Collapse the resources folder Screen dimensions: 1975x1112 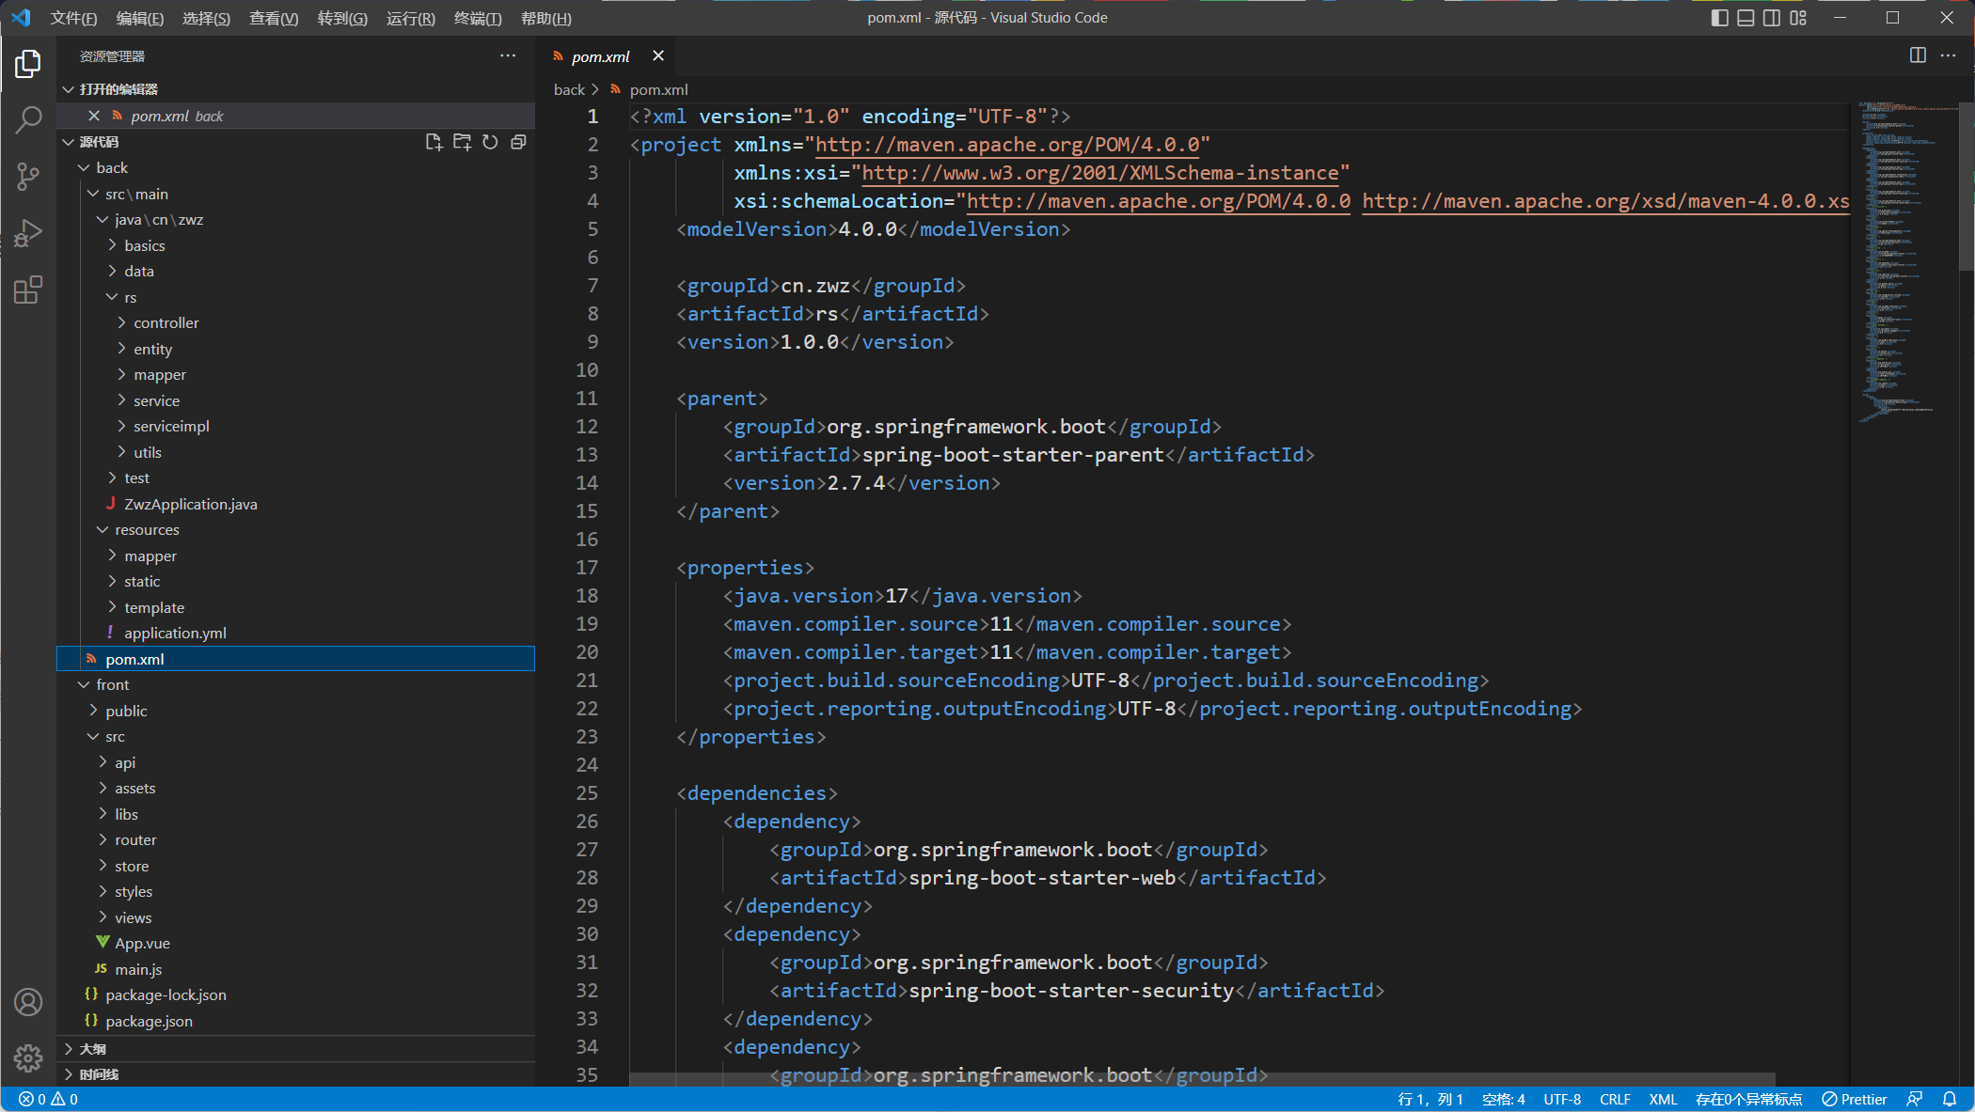click(x=147, y=529)
